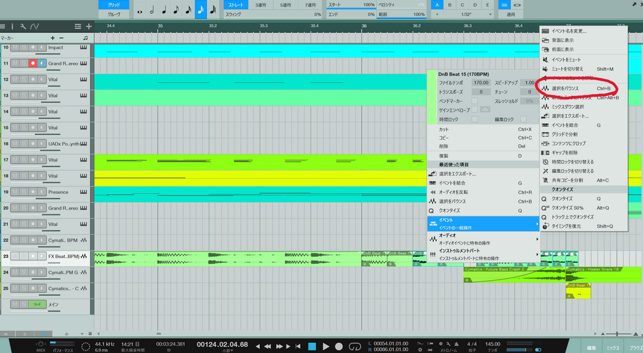Toggle monitor on track 11 Grand R..ereo

point(42,63)
